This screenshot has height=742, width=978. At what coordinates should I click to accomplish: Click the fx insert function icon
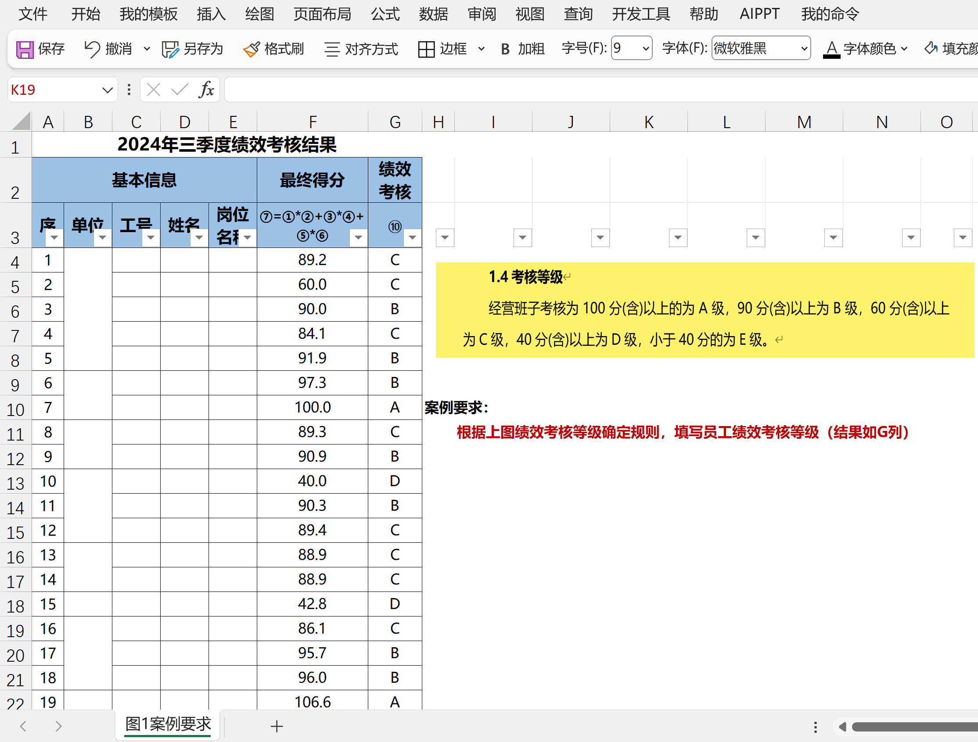pyautogui.click(x=206, y=90)
